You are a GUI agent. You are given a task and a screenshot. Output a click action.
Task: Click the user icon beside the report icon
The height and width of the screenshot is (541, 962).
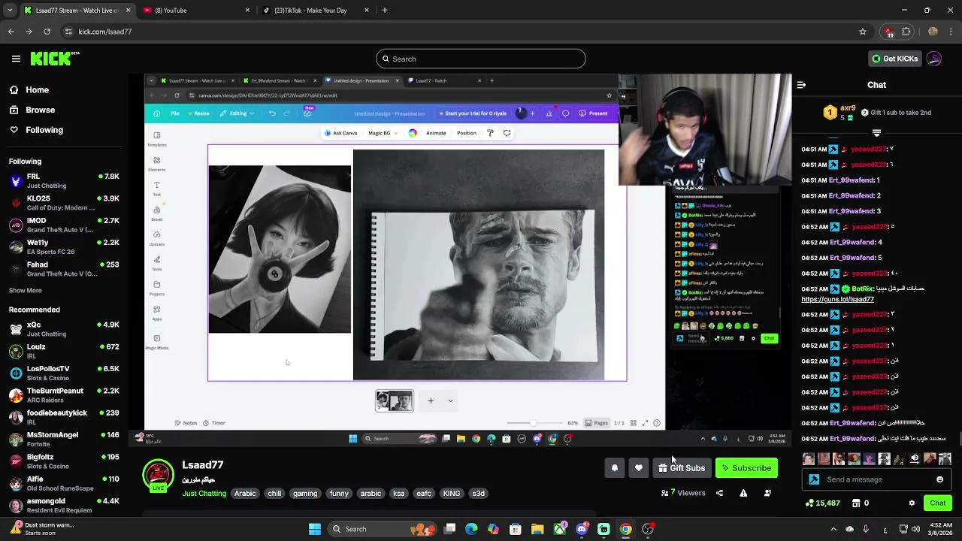[767, 493]
